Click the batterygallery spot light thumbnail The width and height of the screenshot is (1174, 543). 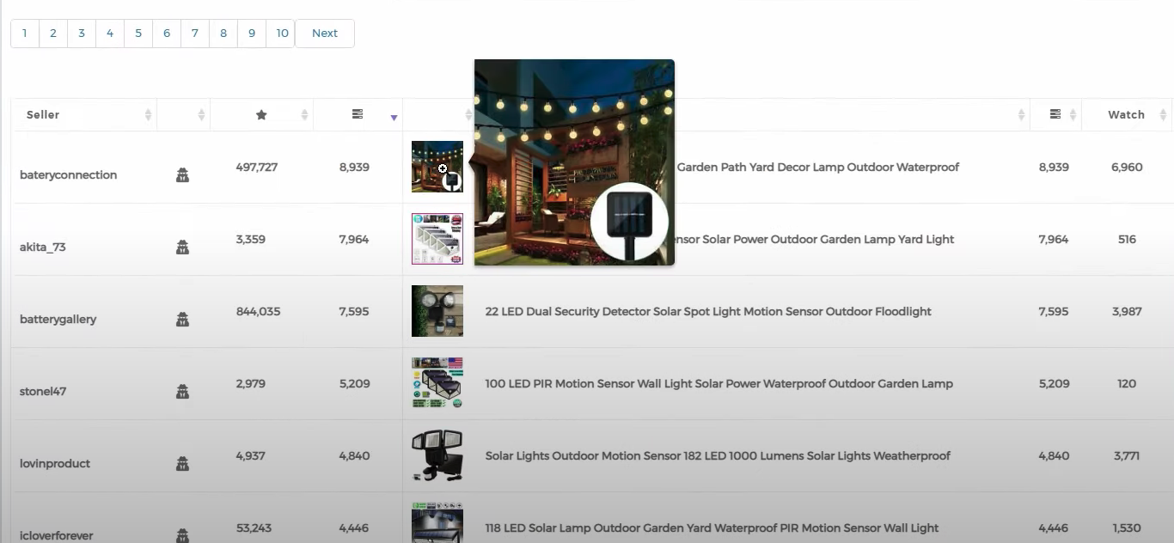pyautogui.click(x=437, y=311)
